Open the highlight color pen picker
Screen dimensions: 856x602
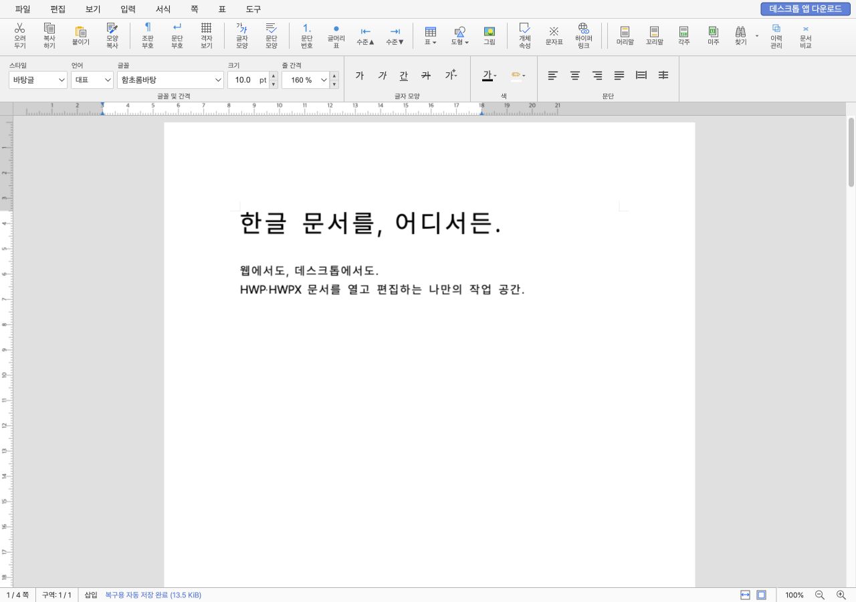pyautogui.click(x=518, y=76)
